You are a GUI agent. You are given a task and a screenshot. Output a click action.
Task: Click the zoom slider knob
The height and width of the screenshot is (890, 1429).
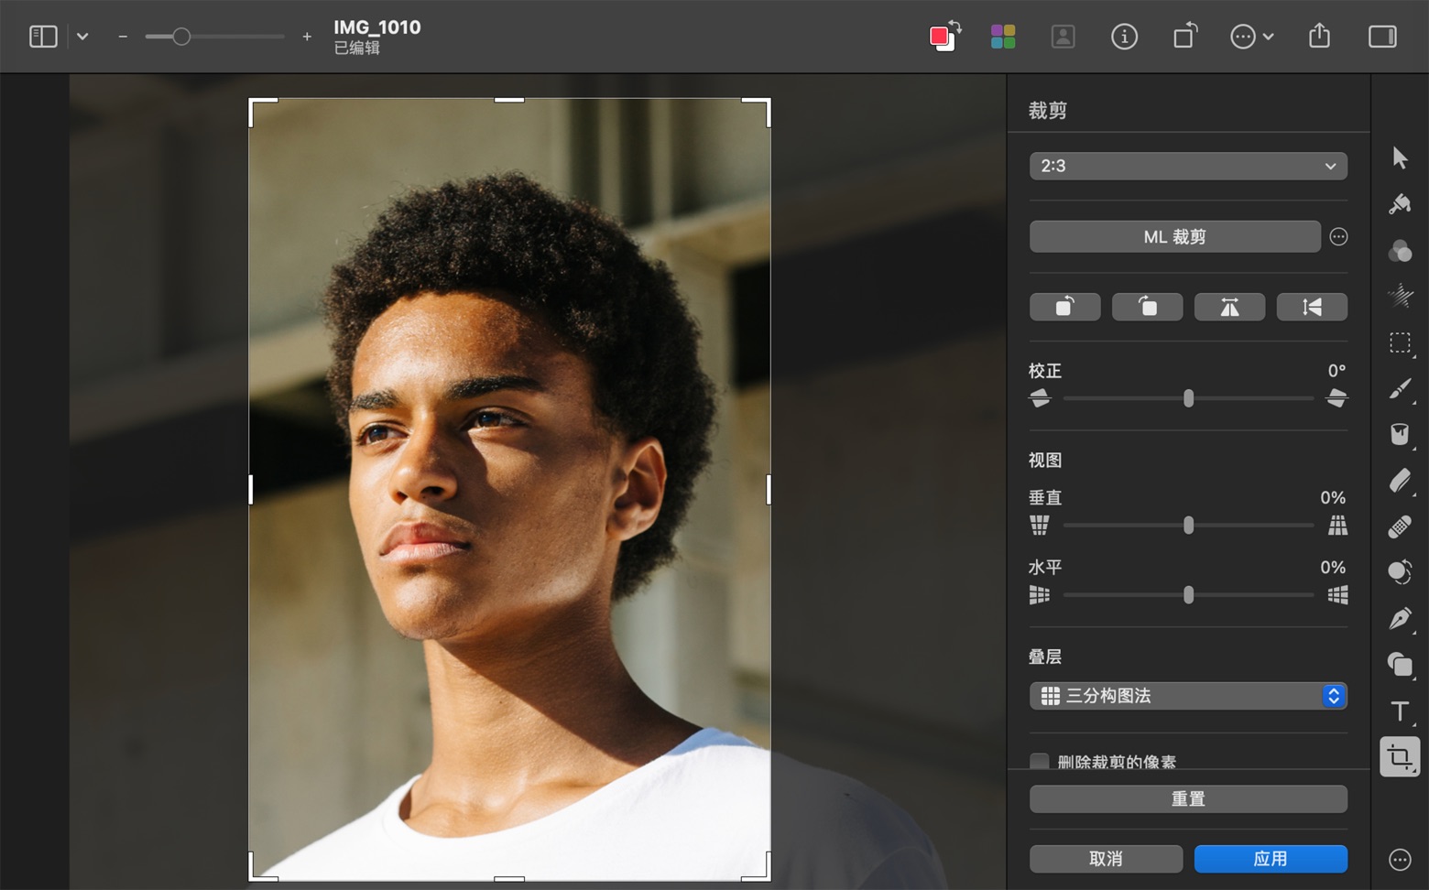[x=181, y=37]
